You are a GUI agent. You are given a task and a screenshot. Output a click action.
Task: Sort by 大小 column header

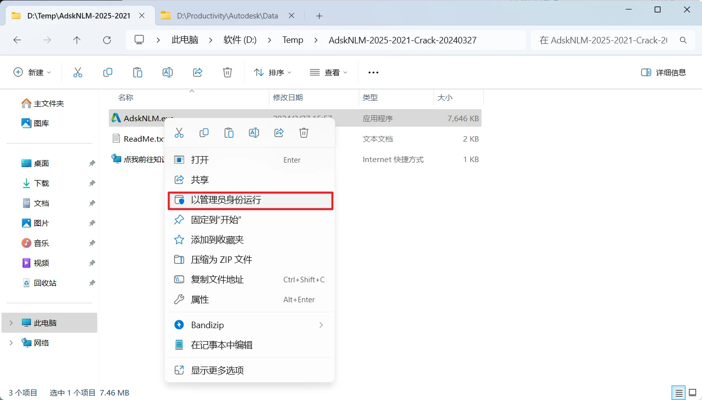pos(445,98)
